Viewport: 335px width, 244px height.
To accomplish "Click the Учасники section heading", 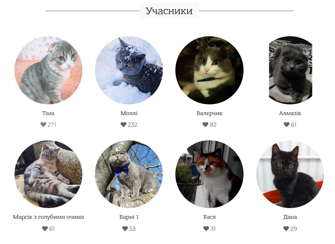I will click(169, 11).
